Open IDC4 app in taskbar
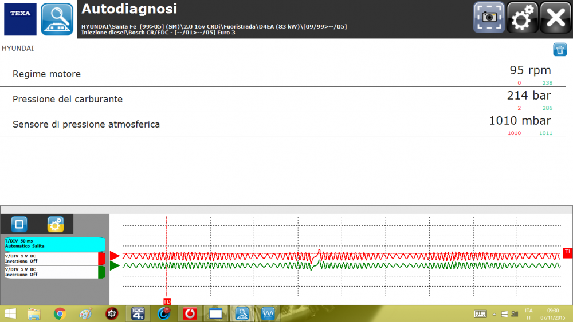Screen dimensions: 573x322 (x=138, y=313)
